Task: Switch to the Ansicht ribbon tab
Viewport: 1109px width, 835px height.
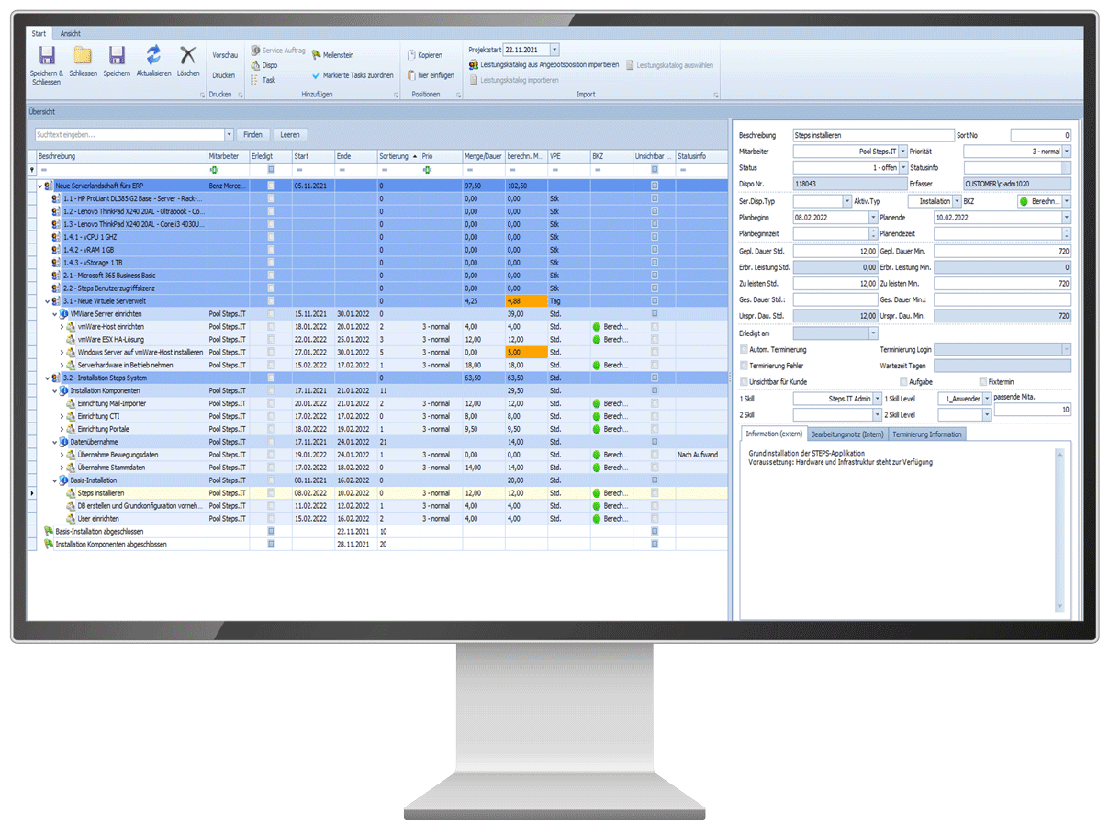Action: (x=70, y=34)
